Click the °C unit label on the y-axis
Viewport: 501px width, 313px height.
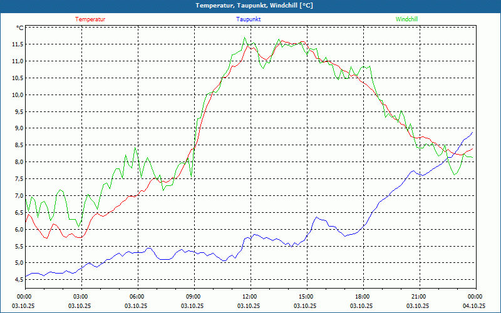pyautogui.click(x=20, y=28)
